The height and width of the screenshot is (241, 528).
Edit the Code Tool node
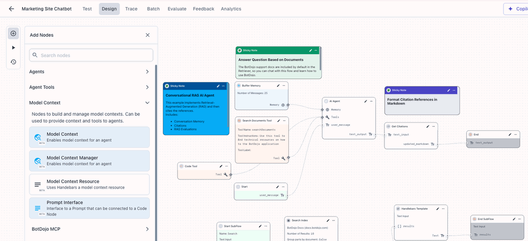221,166
